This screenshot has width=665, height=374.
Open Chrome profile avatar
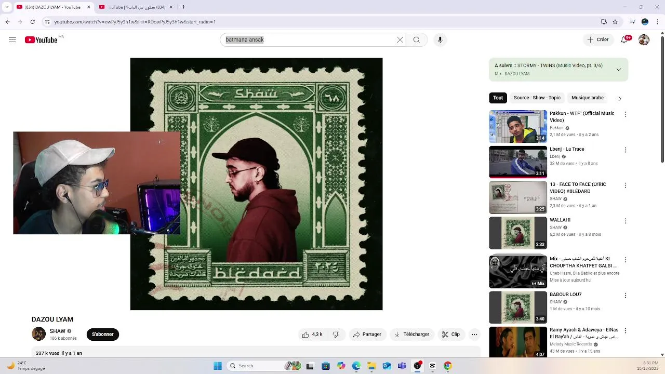[x=645, y=22]
